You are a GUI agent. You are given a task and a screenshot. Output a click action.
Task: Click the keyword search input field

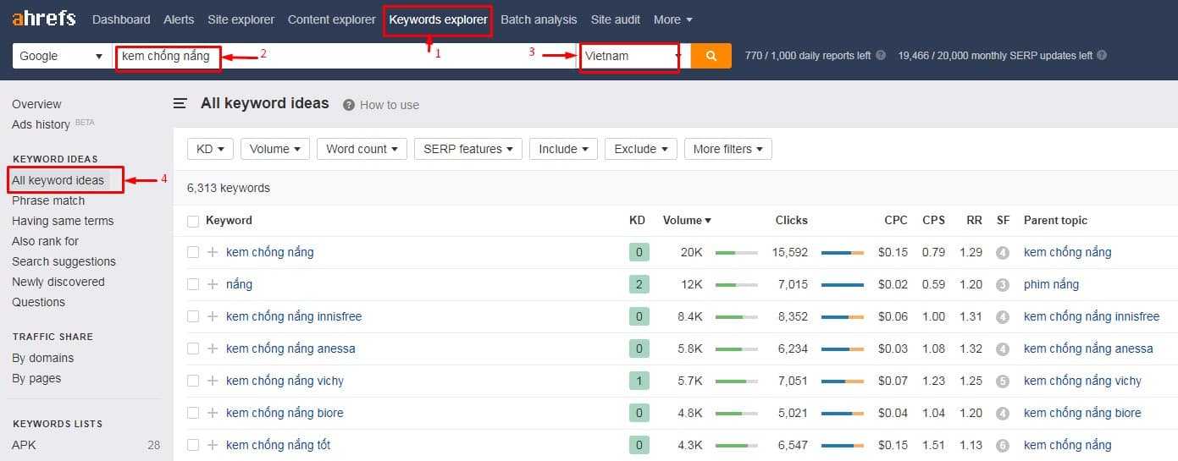[x=339, y=56]
